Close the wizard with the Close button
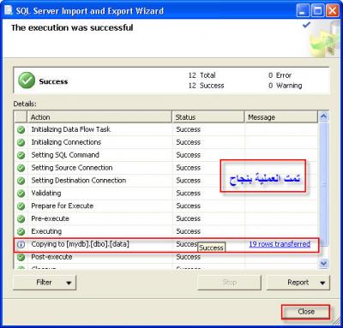The height and width of the screenshot is (328, 343). [306, 312]
